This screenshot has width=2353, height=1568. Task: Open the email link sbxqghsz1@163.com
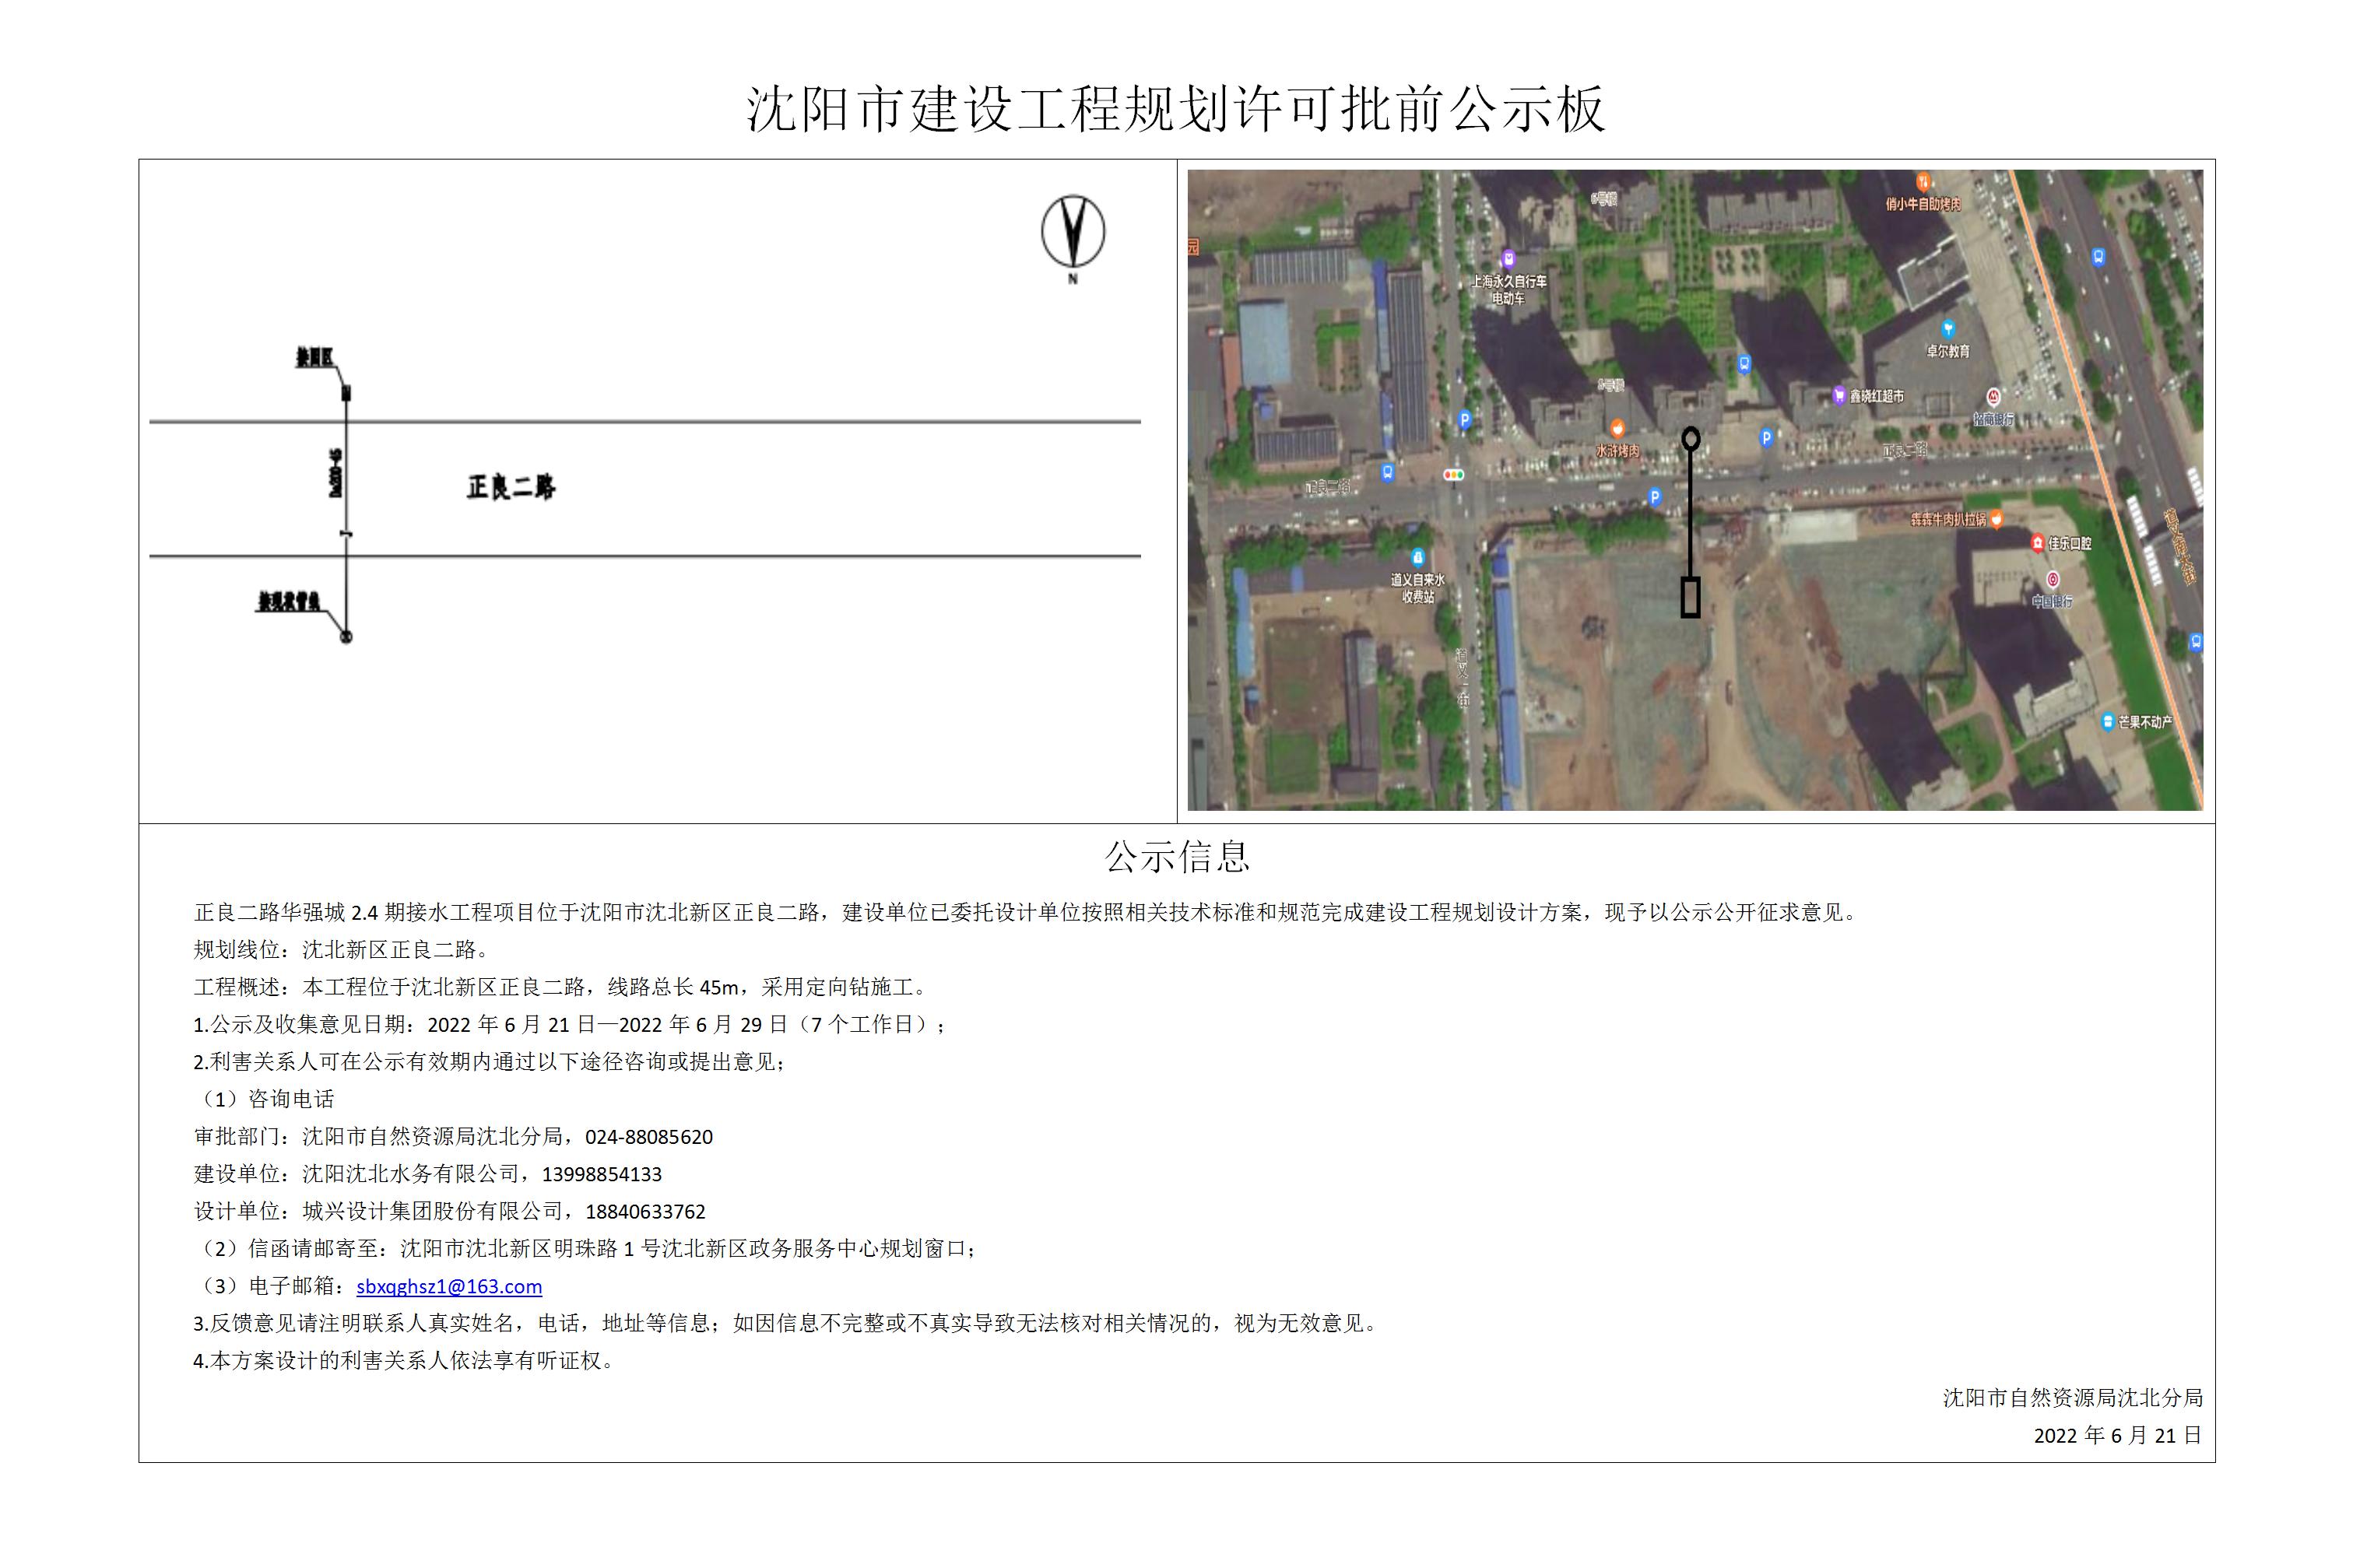coord(449,1287)
